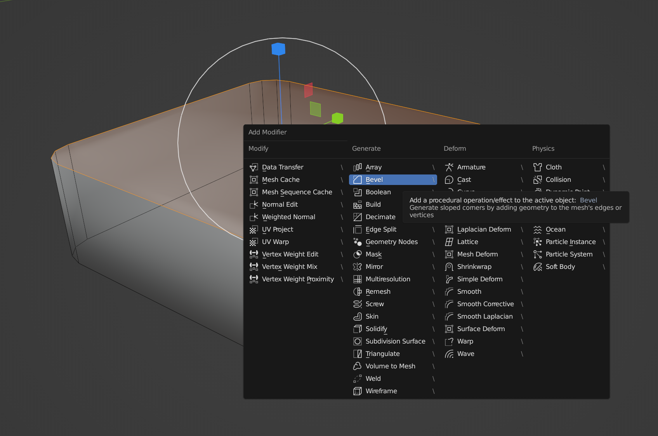Select Smooth Laplacian modifier
The width and height of the screenshot is (658, 436).
tap(484, 317)
